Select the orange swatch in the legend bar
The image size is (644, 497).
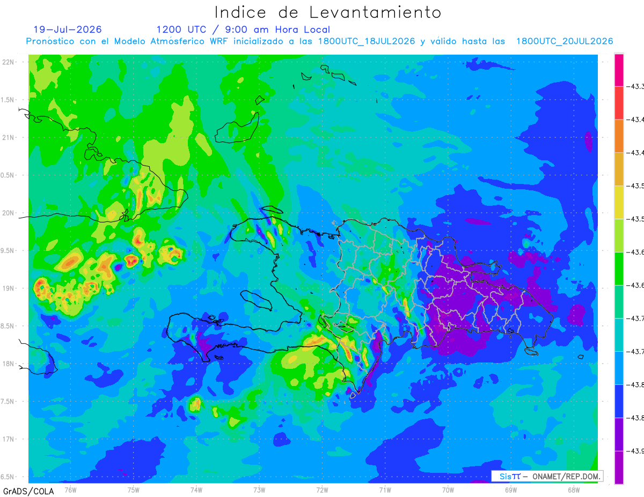click(619, 136)
